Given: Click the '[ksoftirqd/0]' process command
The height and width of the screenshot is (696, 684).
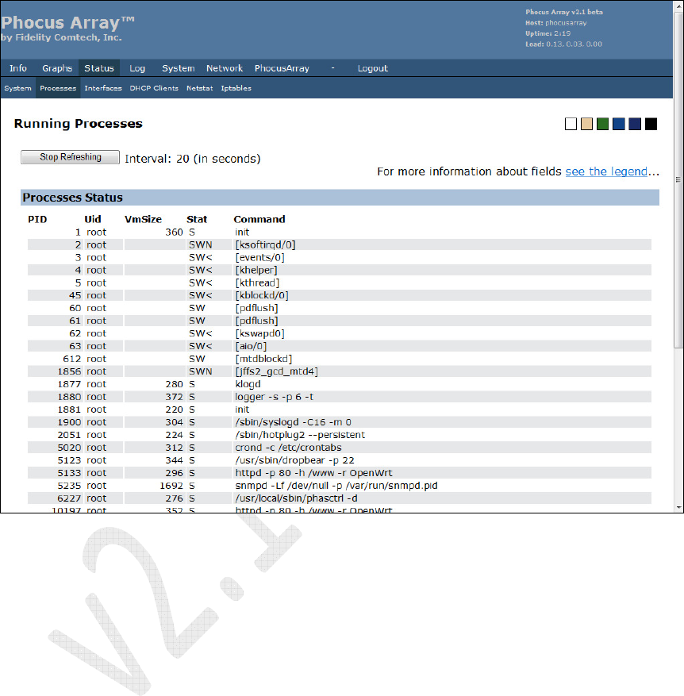Looking at the screenshot, I should coord(266,244).
